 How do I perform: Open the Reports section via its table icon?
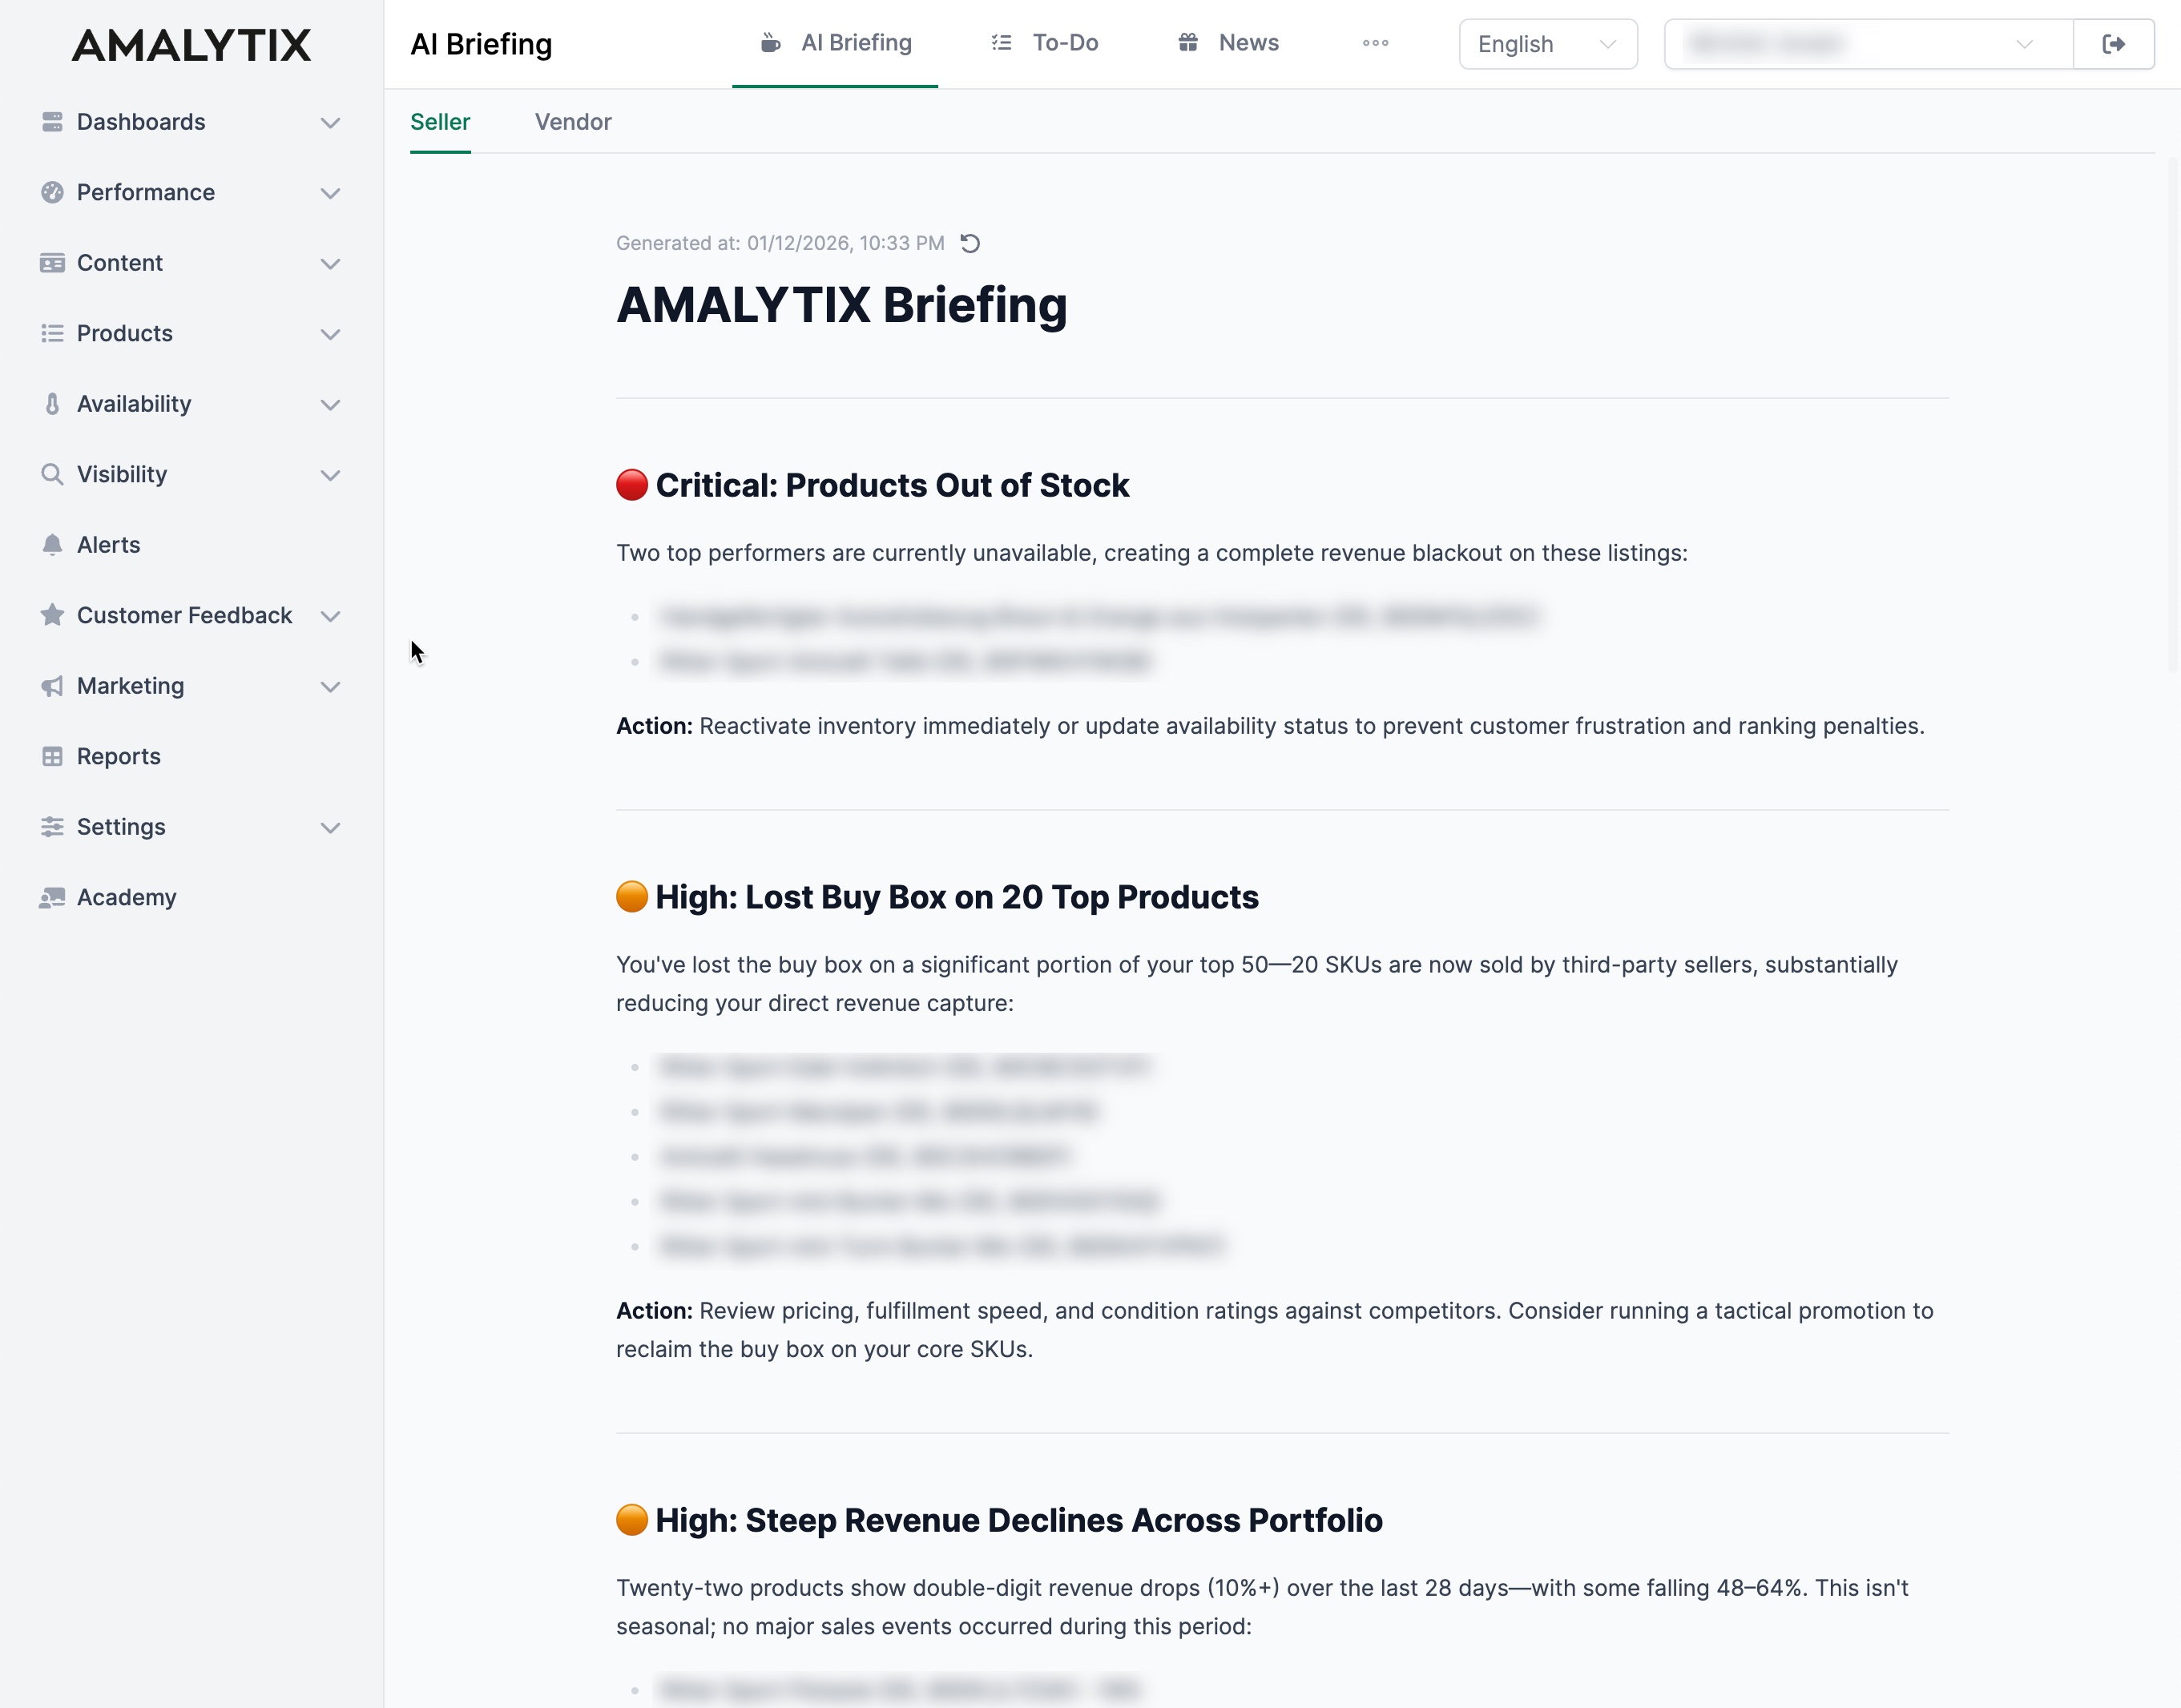tap(53, 757)
